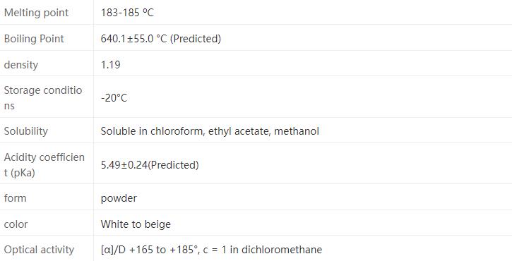Screen dimensions: 512x261
Task: Click the word methanol in solubility row
Action: pos(297,130)
